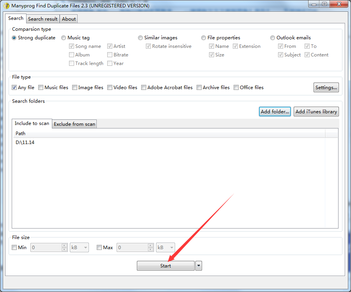Minimize the Manyprog window
351x292 pixels.
tap(314, 4)
